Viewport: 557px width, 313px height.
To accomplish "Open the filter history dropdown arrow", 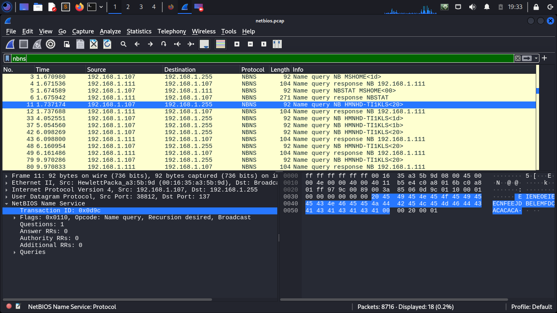I will click(537, 58).
